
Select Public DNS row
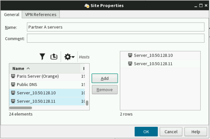(47, 85)
